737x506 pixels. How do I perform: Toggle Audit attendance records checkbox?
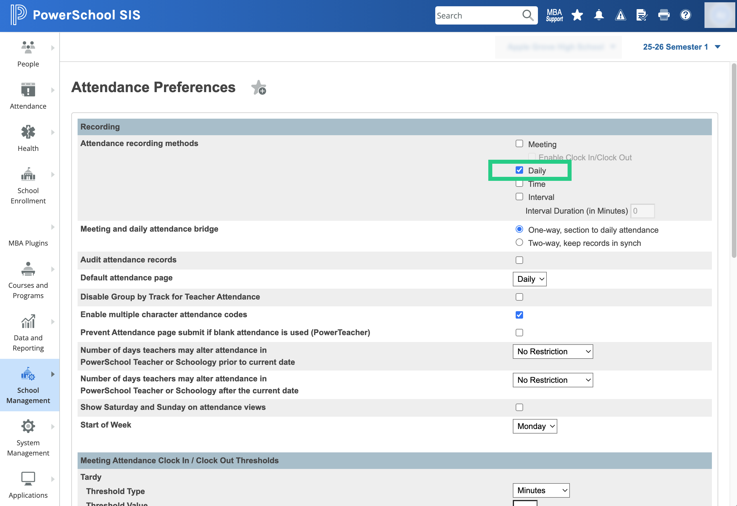[519, 260]
